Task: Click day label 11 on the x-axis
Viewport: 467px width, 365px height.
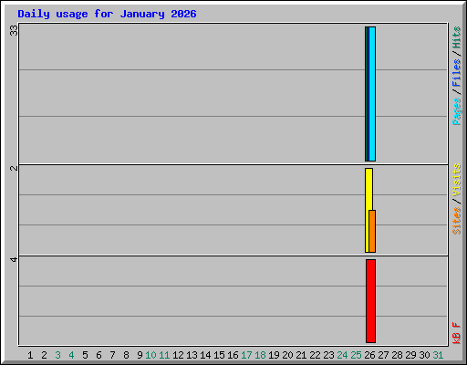Action: (x=164, y=355)
